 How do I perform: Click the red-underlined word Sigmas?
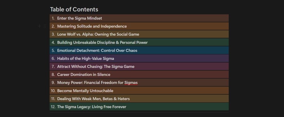click(131, 83)
